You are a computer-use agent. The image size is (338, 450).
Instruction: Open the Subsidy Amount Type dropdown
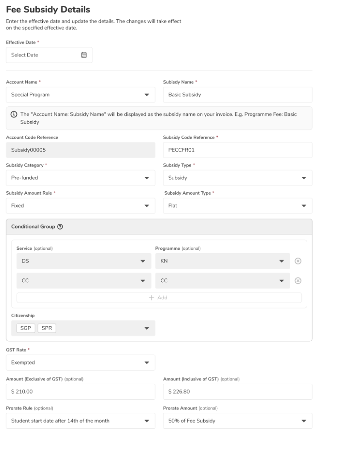pos(237,205)
